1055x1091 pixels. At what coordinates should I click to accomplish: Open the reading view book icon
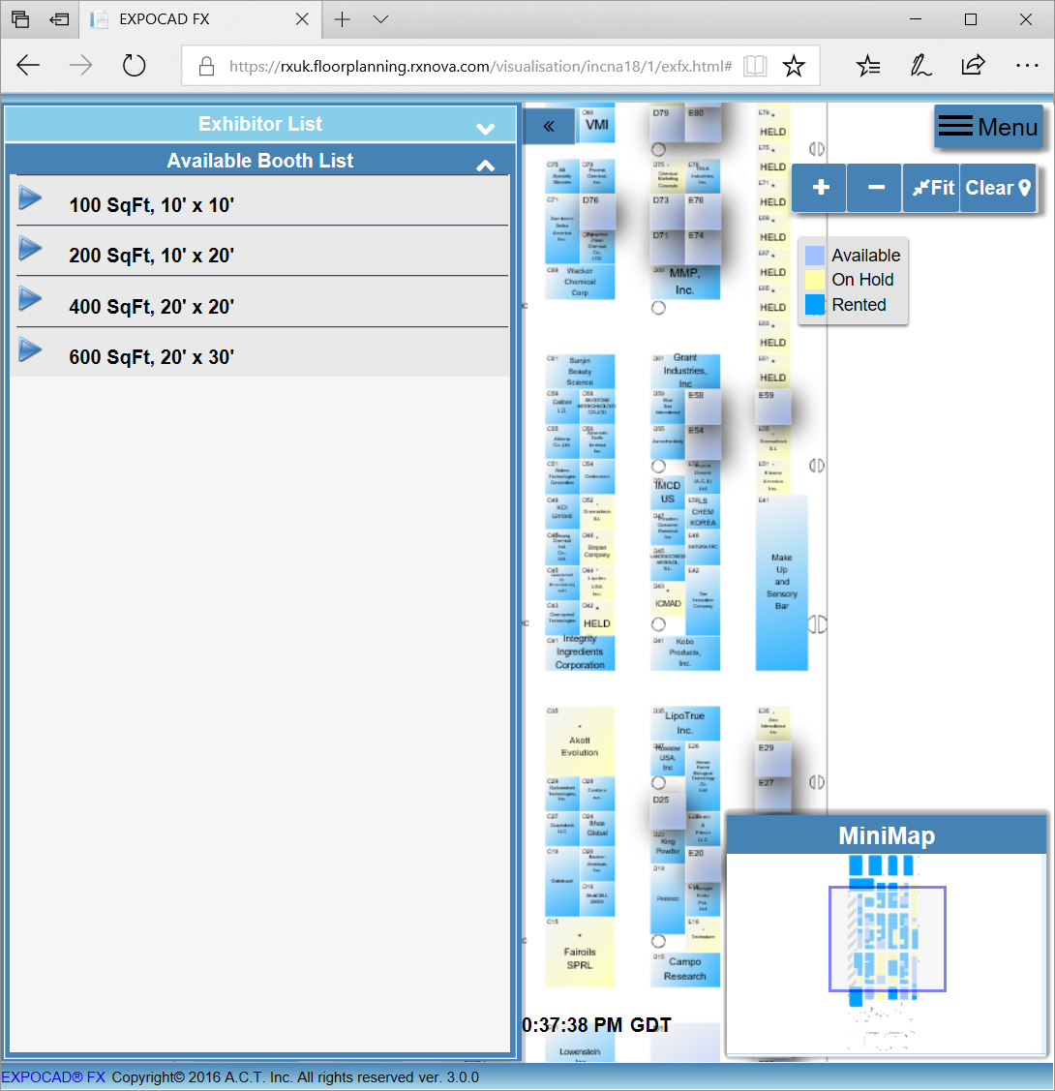[x=755, y=66]
